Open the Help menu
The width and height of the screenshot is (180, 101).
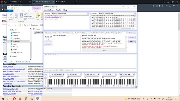coord(65,10)
